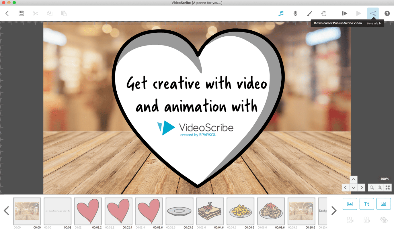This screenshot has width=394, height=230.
Task: Add a chart to the scribe
Action: [x=384, y=204]
